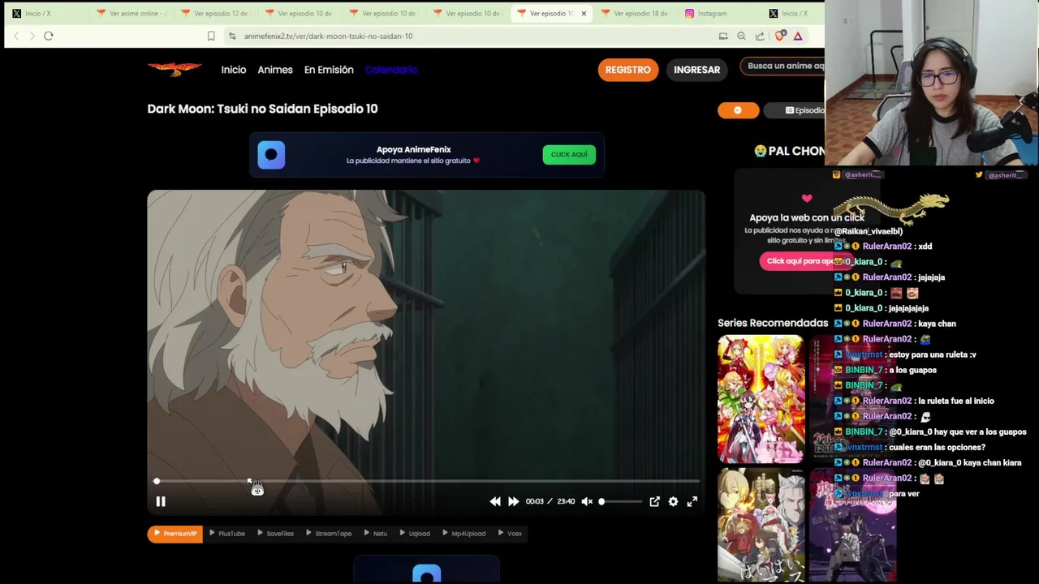The image size is (1039, 584).
Task: Open the zoom magnifier icon in address bar
Action: [741, 36]
